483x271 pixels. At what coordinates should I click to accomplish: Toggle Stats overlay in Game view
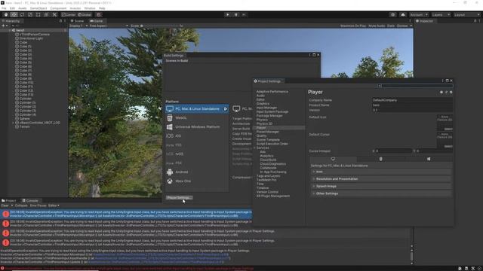click(x=391, y=26)
